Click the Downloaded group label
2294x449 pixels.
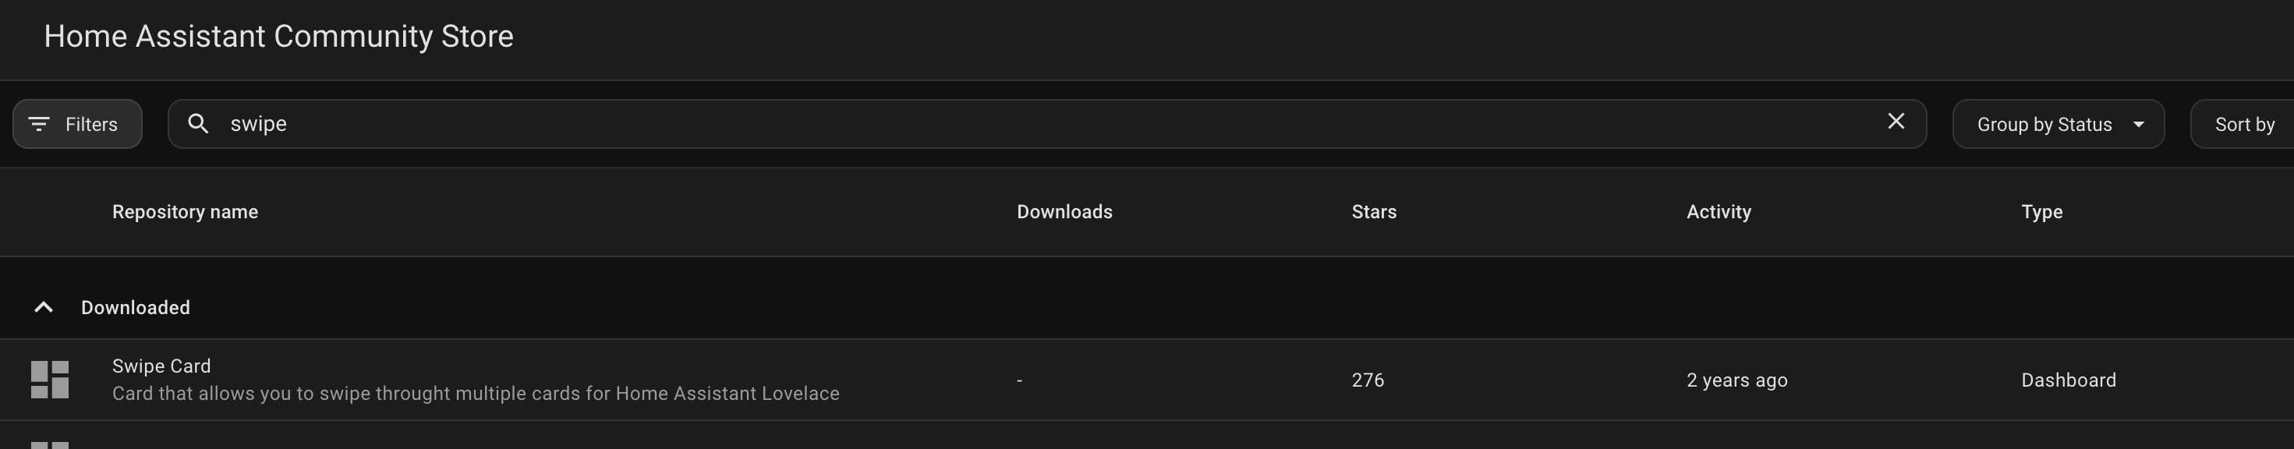(x=136, y=307)
